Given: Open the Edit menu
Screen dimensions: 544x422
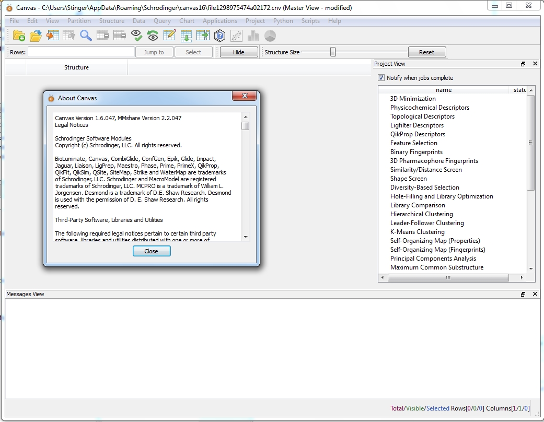Looking at the screenshot, I should pyautogui.click(x=32, y=21).
